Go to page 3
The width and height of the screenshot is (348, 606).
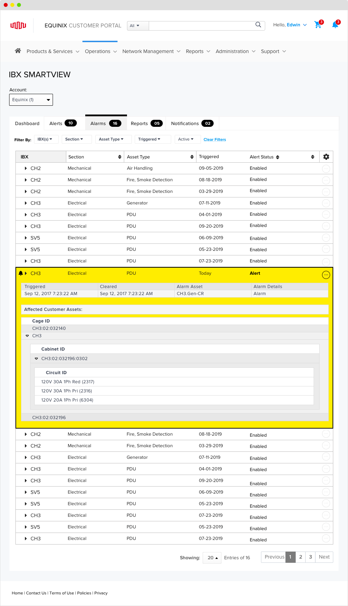(310, 557)
